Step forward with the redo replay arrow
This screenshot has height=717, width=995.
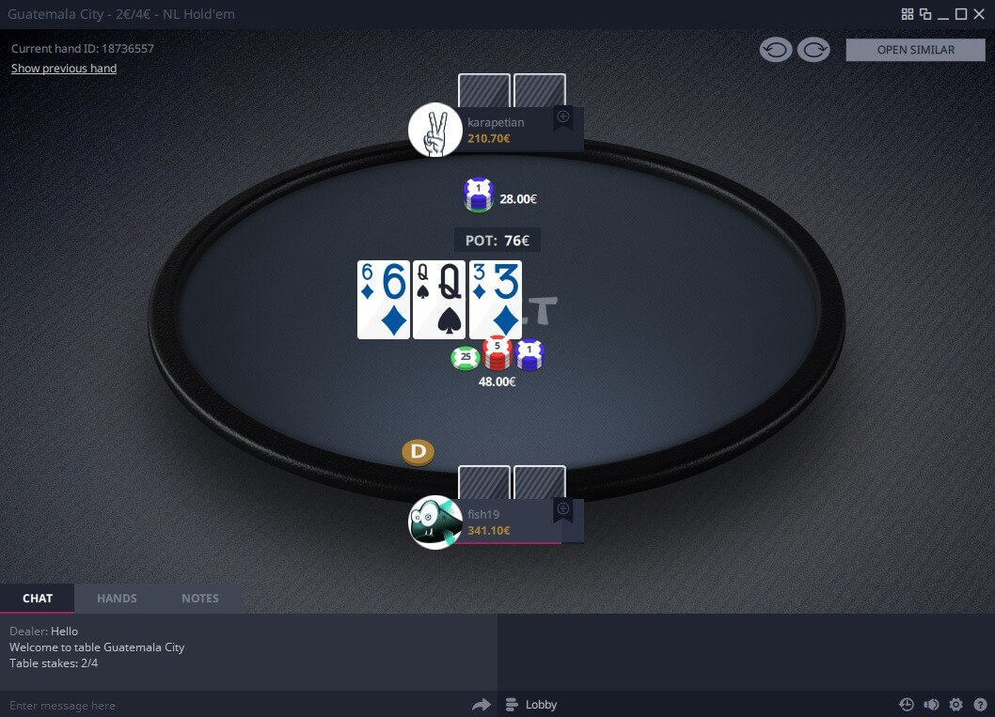[813, 50]
